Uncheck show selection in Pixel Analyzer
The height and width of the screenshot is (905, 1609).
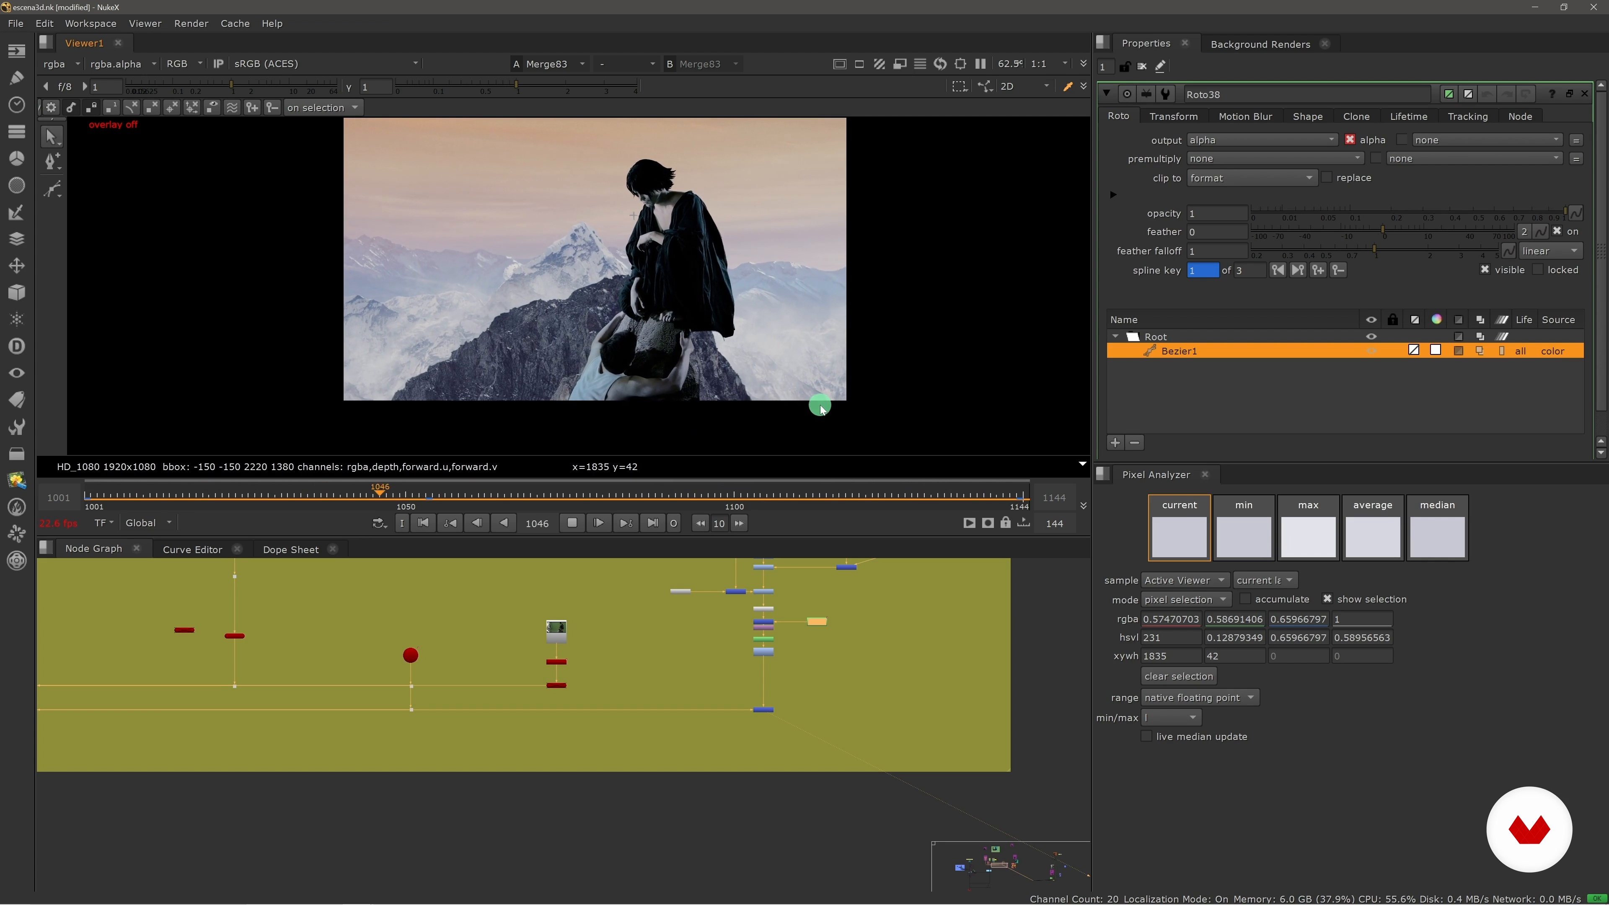point(1327,599)
